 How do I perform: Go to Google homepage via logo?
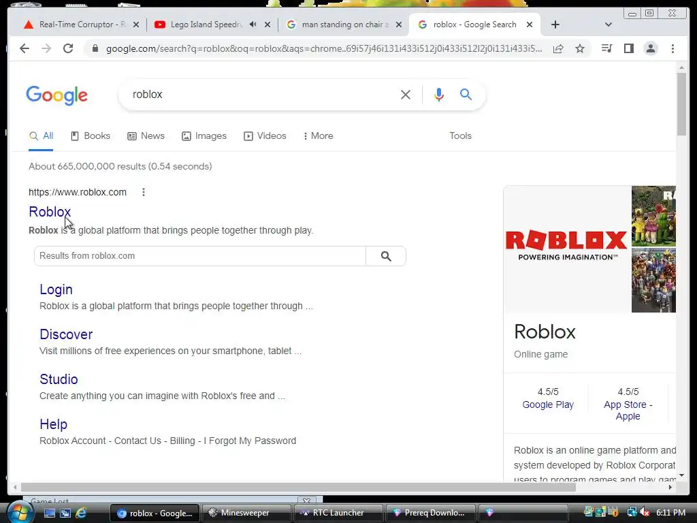[57, 95]
